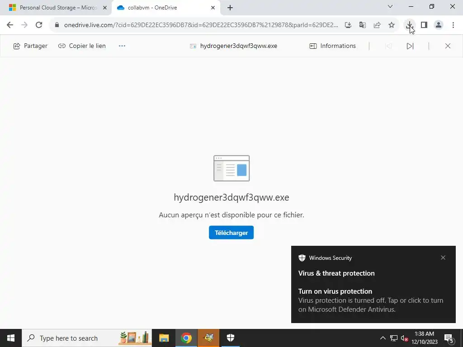Click hydrogener3dqwf3qww.exe title in toolbar
The height and width of the screenshot is (347, 463).
click(x=239, y=46)
